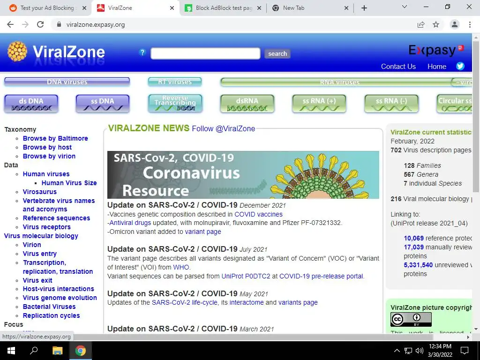
Task: Open ViralZone Twitter bird icon
Action: coord(460,66)
